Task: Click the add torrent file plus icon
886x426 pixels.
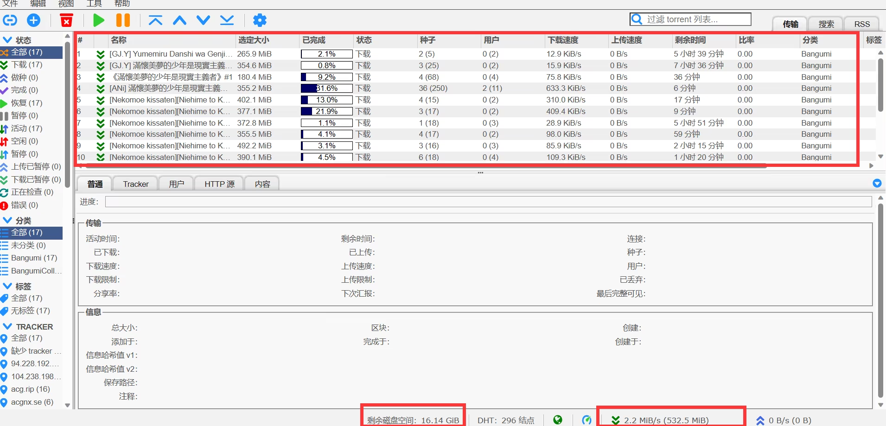Action: point(34,20)
